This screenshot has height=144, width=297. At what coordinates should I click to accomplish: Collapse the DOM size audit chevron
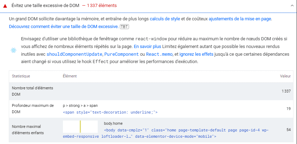[x=291, y=6]
